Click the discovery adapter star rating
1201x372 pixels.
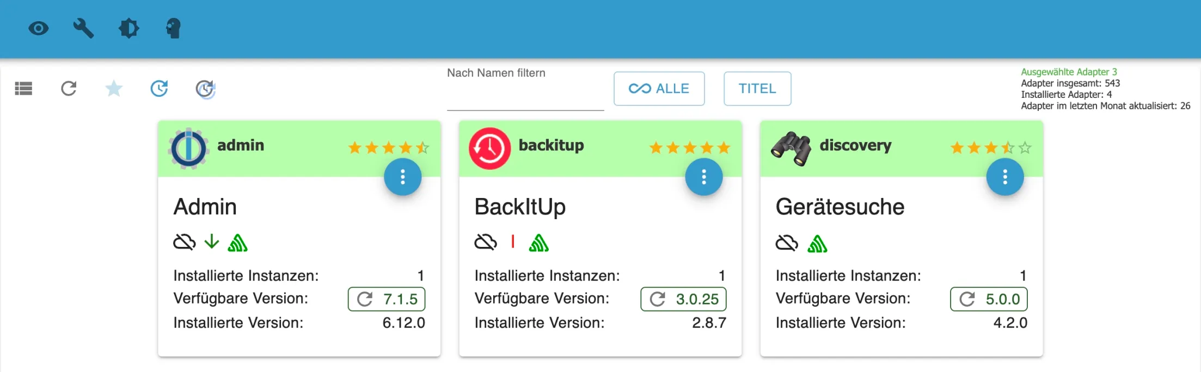pyautogui.click(x=990, y=147)
